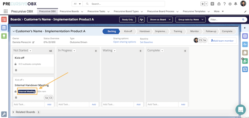The height and width of the screenshot is (118, 249).
Task: Select the Complete stage in the path
Action: point(227,31)
